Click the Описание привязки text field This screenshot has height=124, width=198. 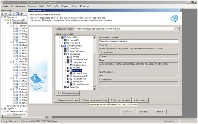click(x=139, y=41)
